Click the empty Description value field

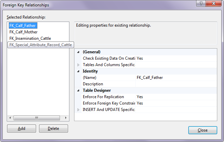click(176, 84)
